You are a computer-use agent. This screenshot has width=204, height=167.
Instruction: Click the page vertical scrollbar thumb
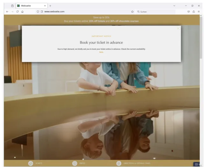point(201,38)
